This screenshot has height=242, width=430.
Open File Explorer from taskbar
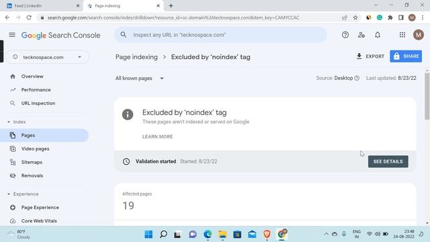[222, 235]
